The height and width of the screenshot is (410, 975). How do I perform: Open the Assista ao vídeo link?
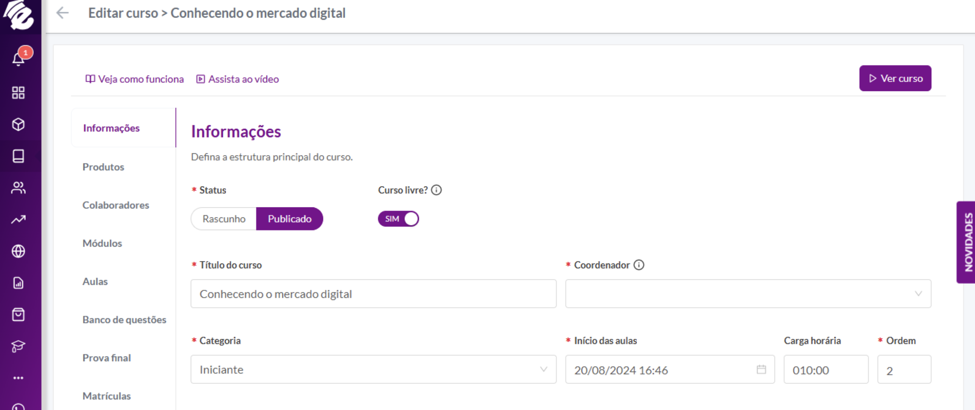click(x=237, y=79)
